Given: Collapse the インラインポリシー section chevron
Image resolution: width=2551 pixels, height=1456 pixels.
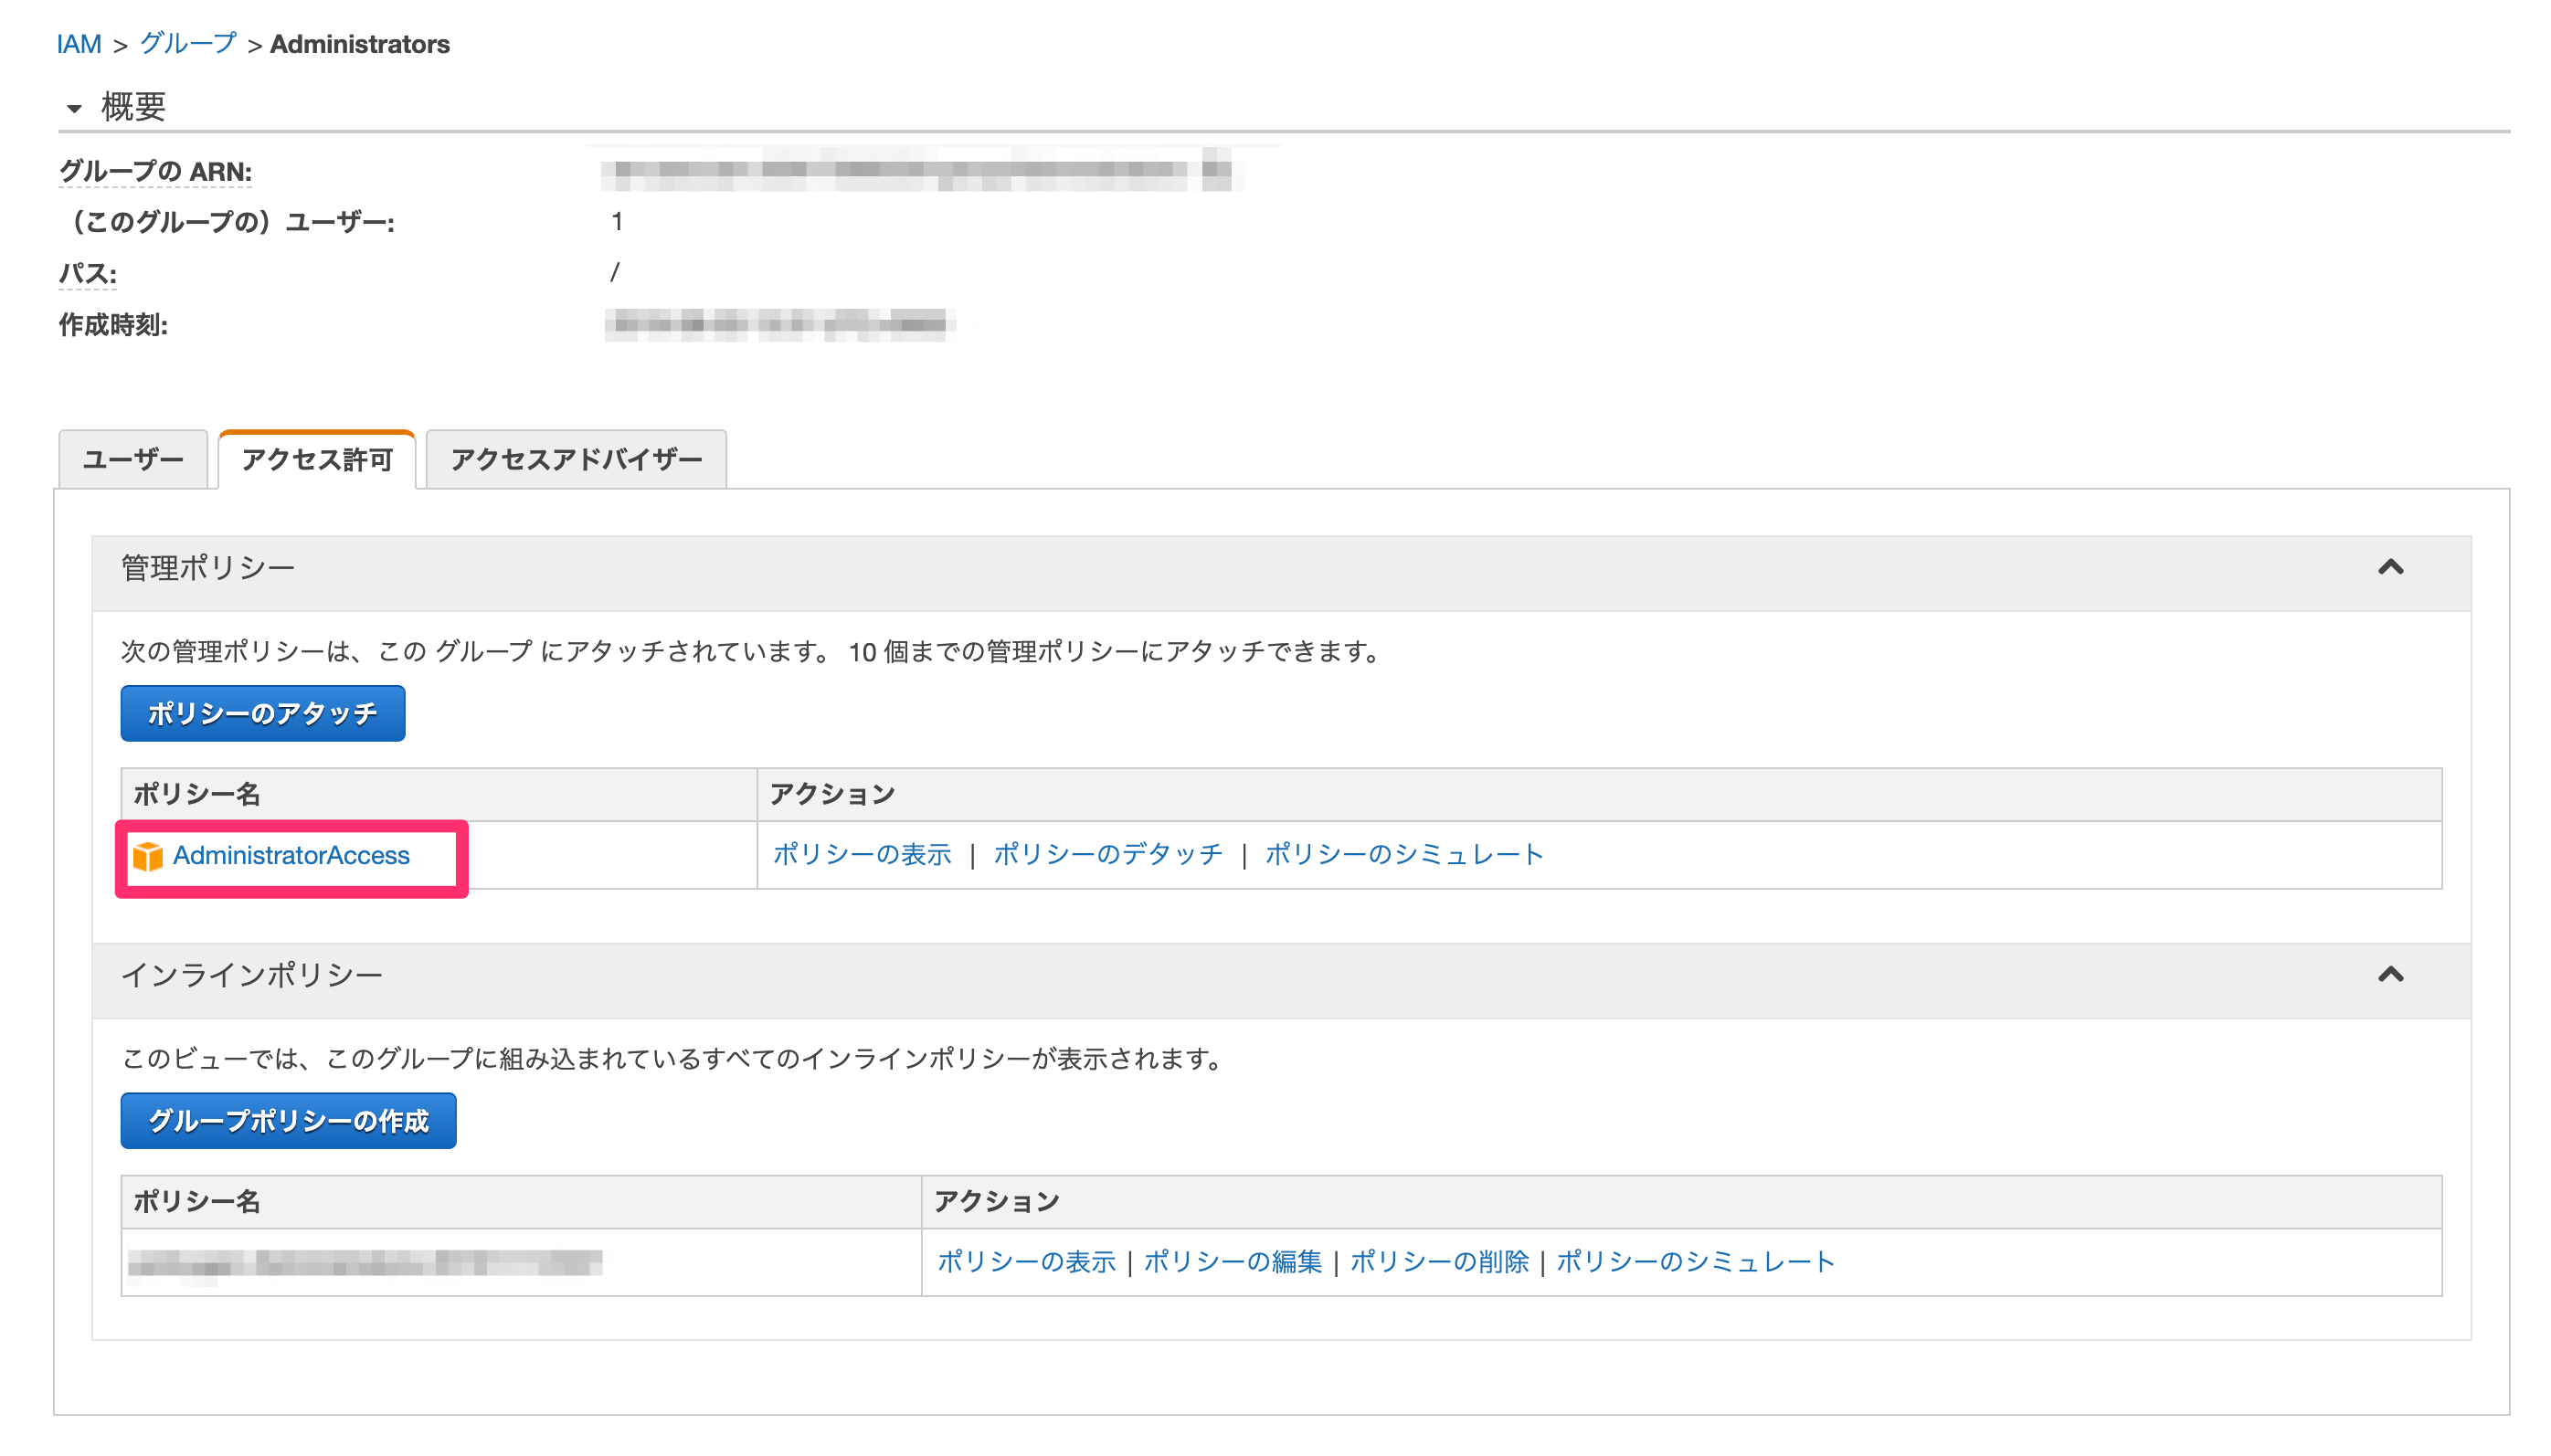Looking at the screenshot, I should pos(2389,975).
